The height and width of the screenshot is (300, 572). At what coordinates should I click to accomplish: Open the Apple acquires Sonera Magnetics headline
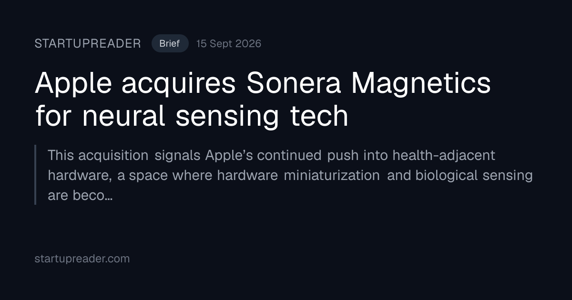263,99
